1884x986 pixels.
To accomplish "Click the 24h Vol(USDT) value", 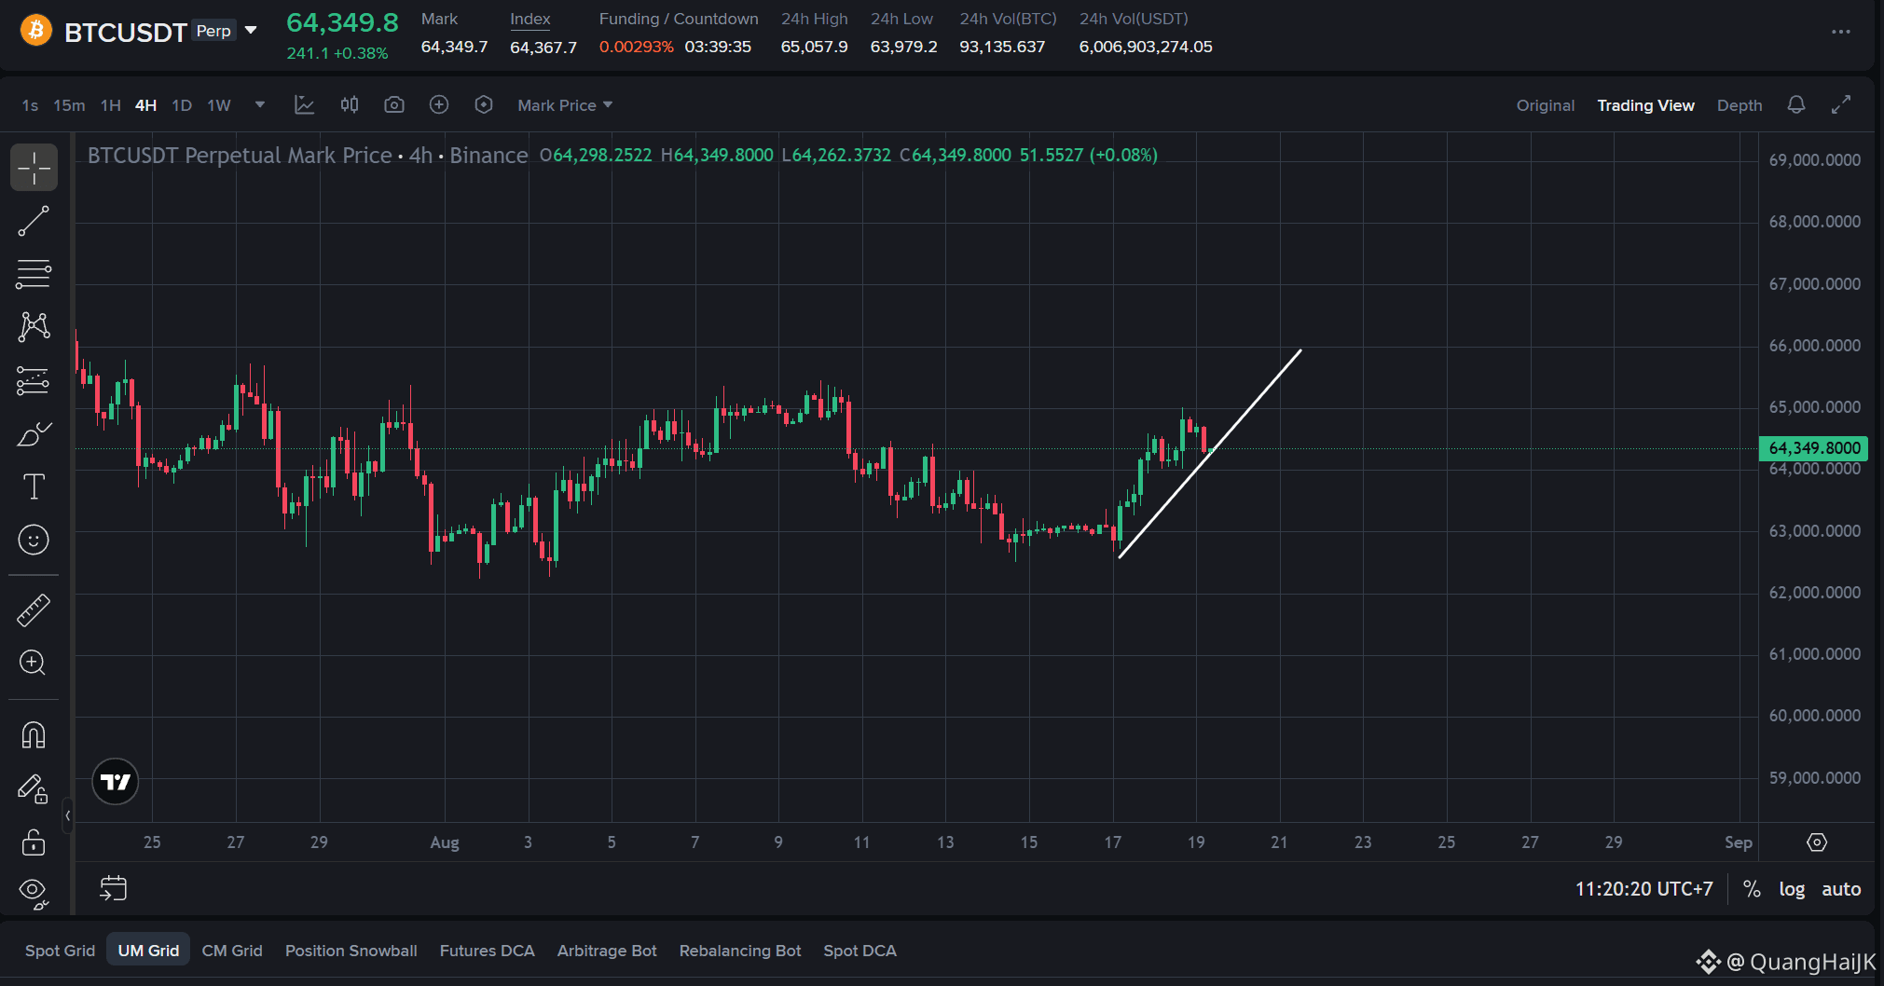I will click(x=1146, y=47).
